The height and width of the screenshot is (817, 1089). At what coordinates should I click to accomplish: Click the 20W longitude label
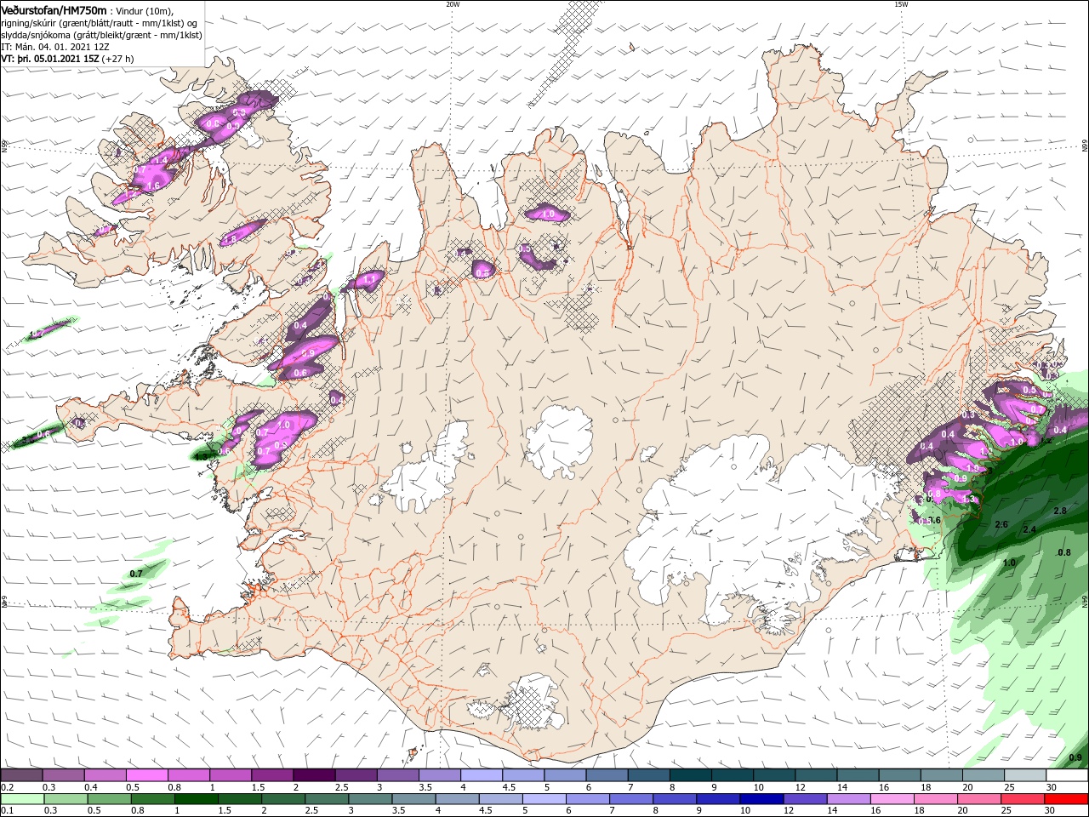coord(453,4)
